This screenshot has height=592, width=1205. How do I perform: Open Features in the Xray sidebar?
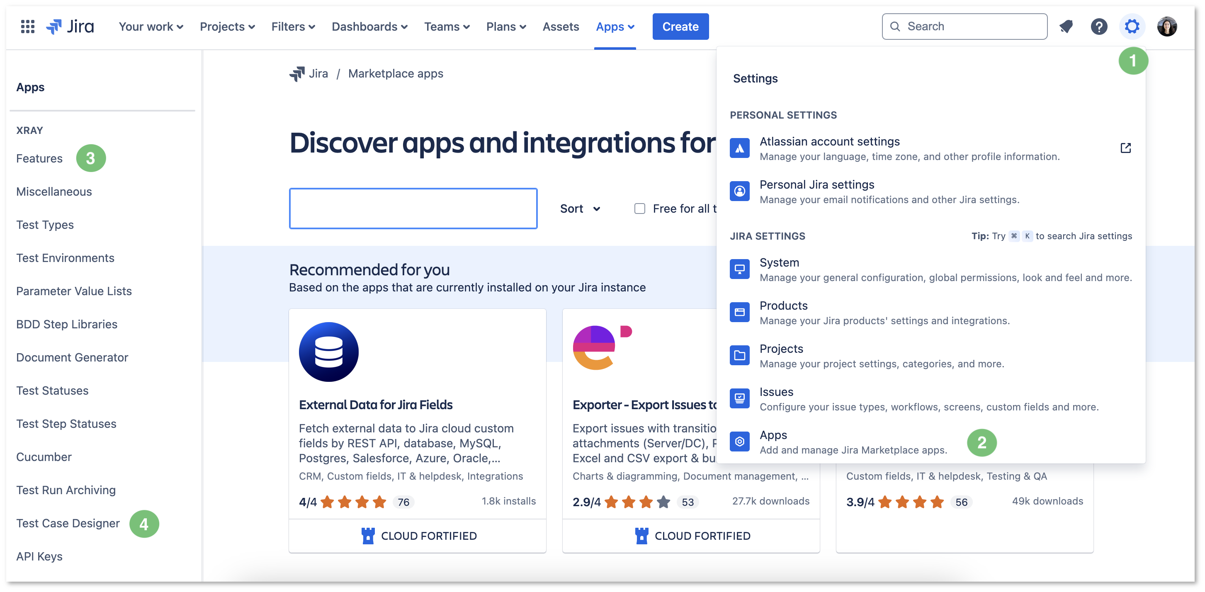[x=39, y=158]
